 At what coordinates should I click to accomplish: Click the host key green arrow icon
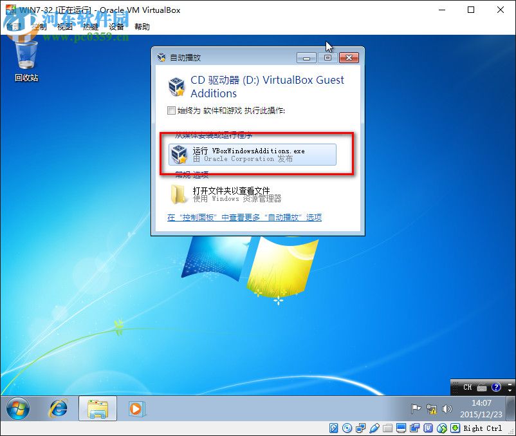[x=455, y=428]
